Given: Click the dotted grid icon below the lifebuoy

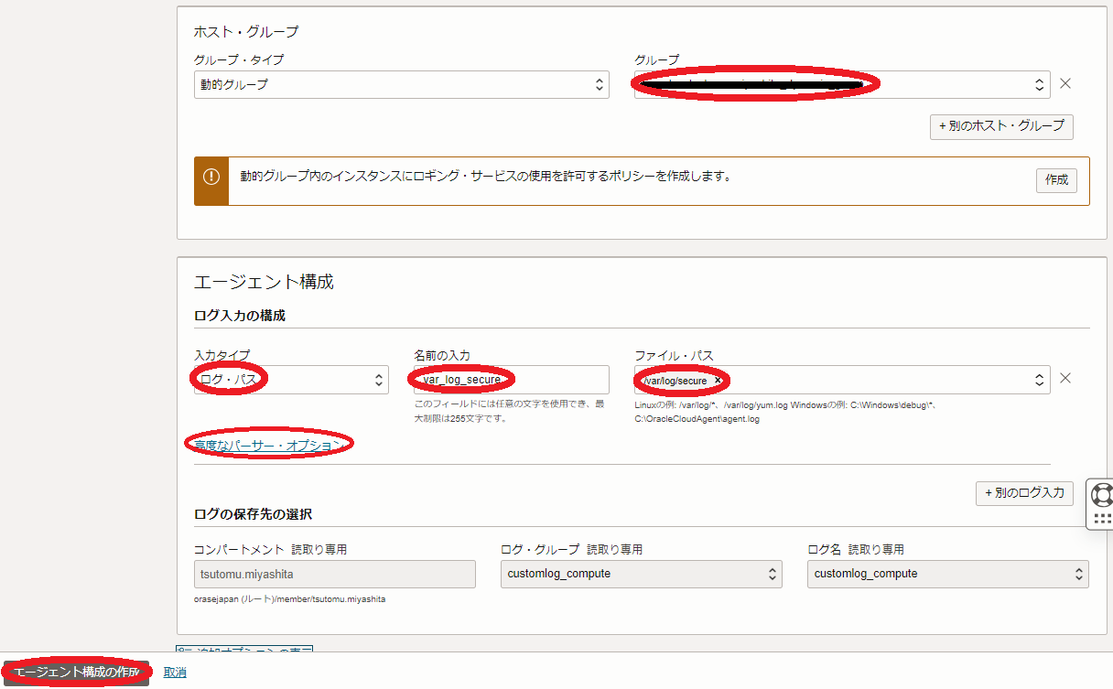Looking at the screenshot, I should (1101, 518).
